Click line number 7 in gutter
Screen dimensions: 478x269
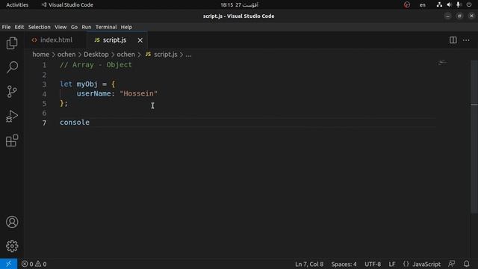45,123
